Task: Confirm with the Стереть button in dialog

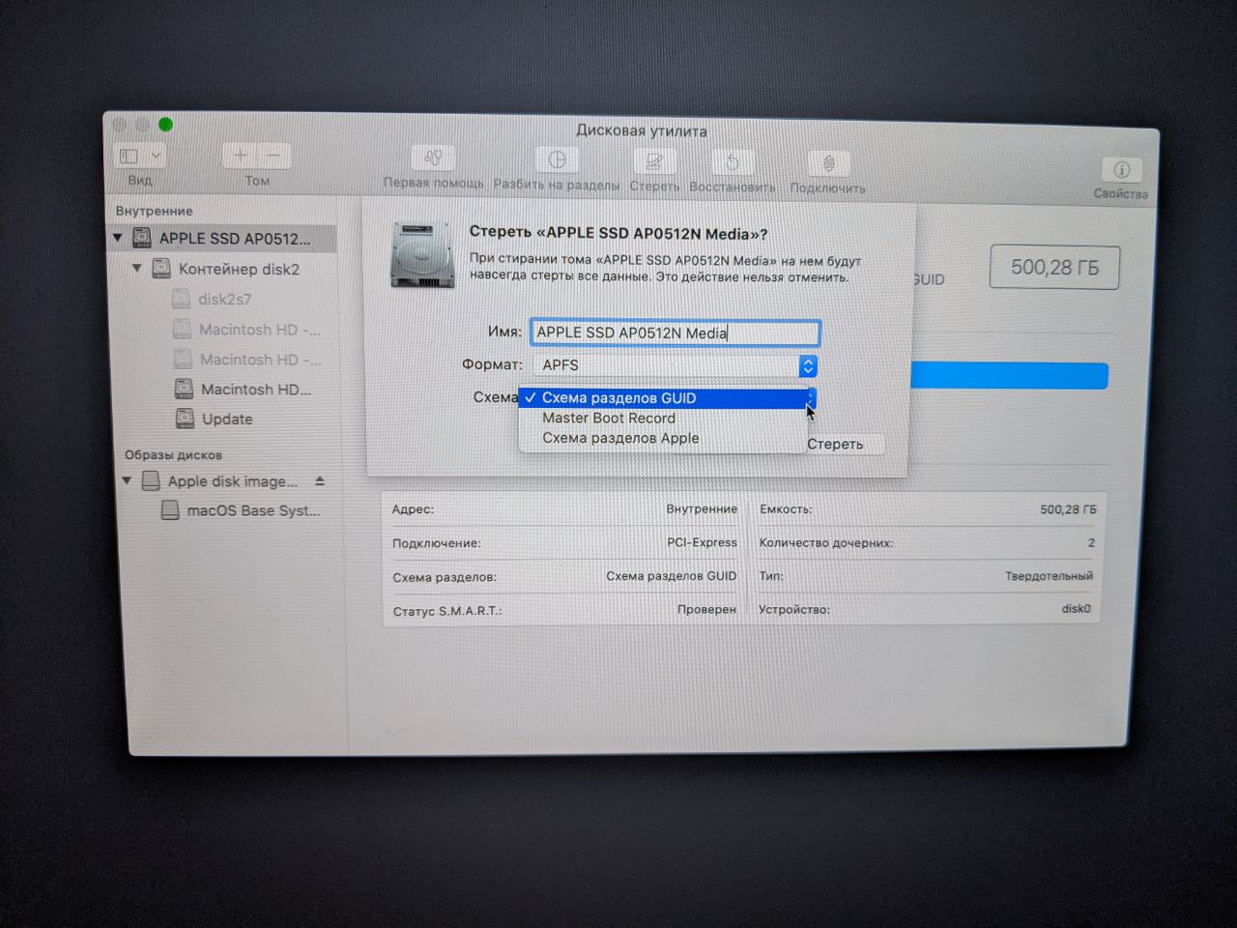Action: 835,444
